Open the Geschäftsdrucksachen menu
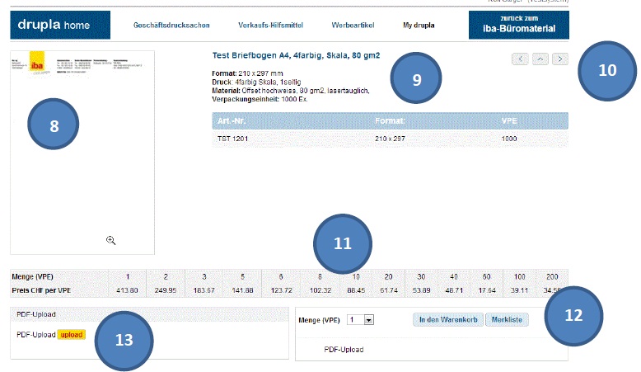Viewport: 641px width, 372px height. pyautogui.click(x=171, y=26)
